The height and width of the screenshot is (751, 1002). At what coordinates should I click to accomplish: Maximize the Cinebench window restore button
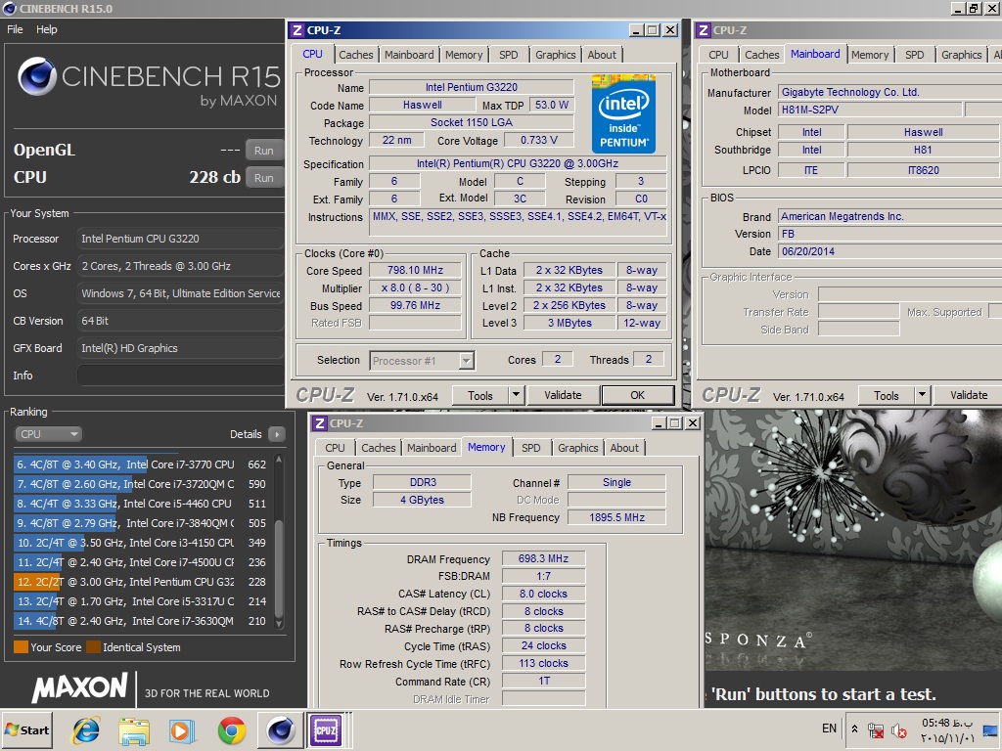pos(974,8)
